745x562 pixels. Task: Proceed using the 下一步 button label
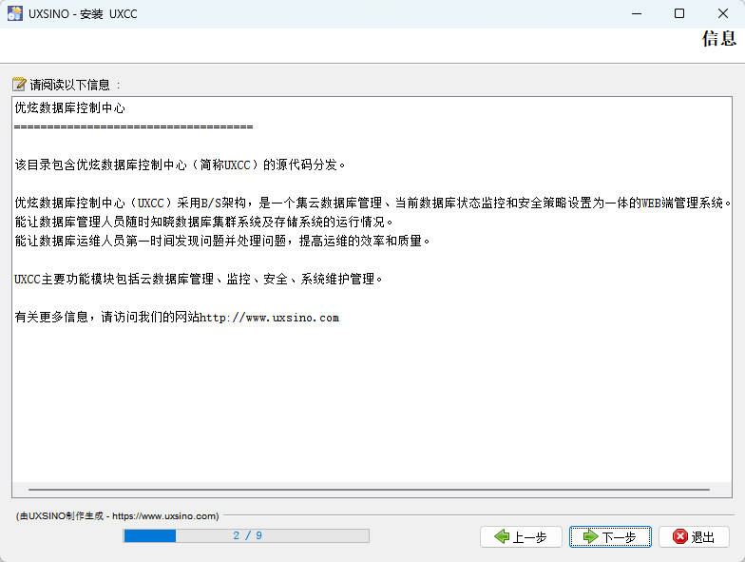click(x=619, y=537)
